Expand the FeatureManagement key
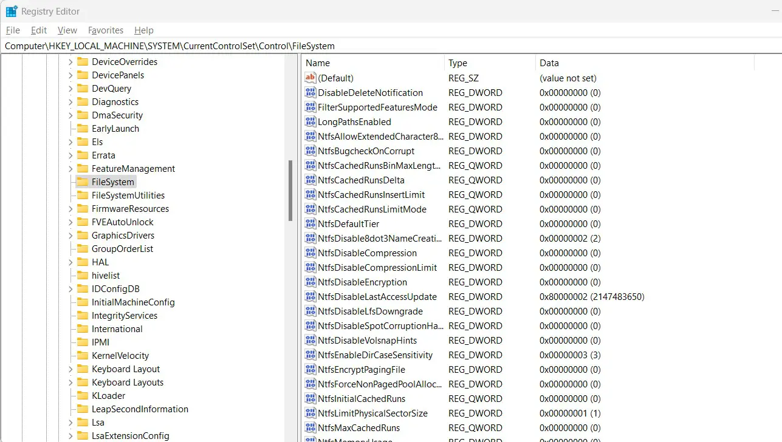The height and width of the screenshot is (442, 782). (70, 169)
